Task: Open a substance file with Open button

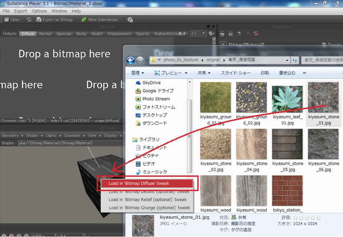Action: coord(12,19)
